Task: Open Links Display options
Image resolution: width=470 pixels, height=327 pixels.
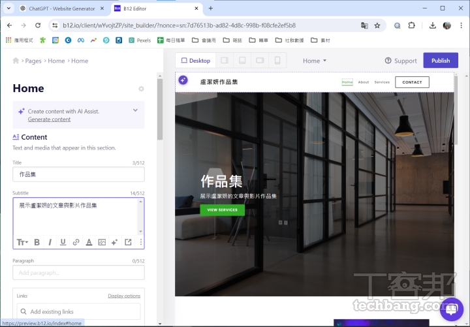Action: (124, 296)
